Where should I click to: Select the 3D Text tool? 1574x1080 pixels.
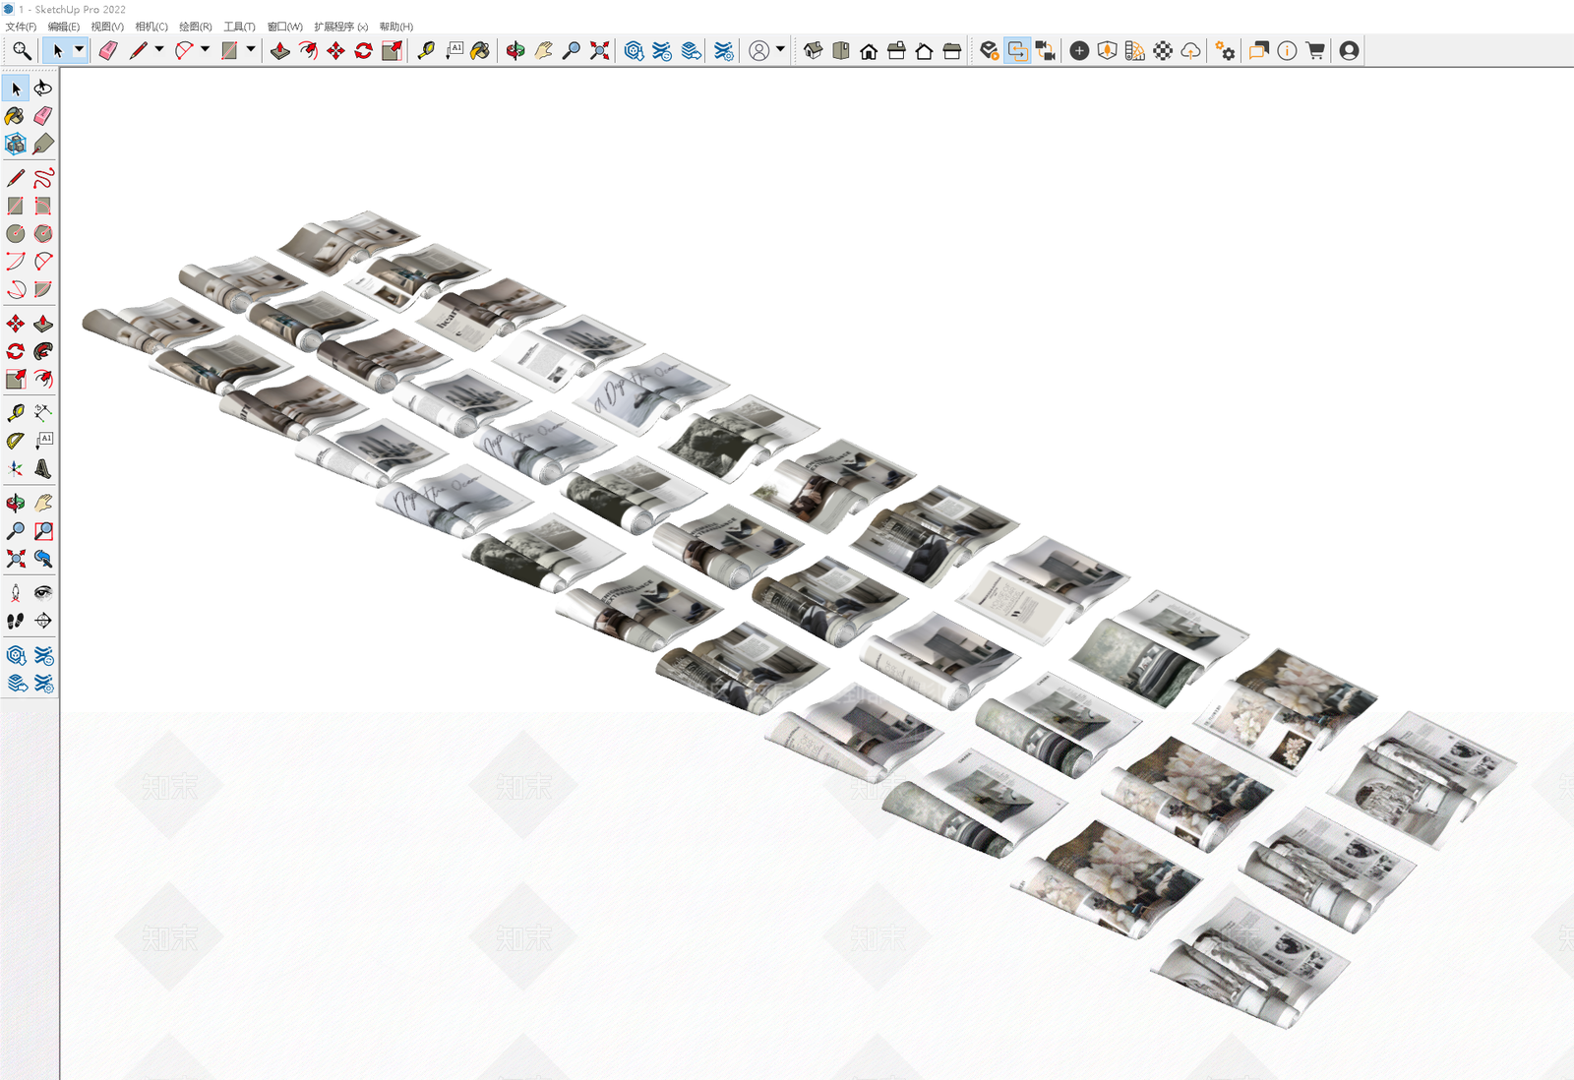tap(43, 469)
